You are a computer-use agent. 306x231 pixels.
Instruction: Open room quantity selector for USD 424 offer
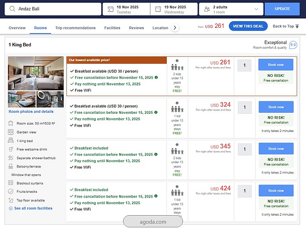point(244,191)
